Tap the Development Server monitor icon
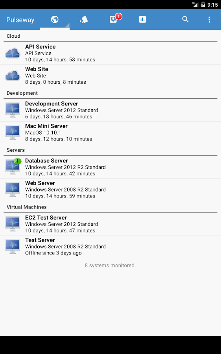The height and width of the screenshot is (354, 221). coord(13,110)
